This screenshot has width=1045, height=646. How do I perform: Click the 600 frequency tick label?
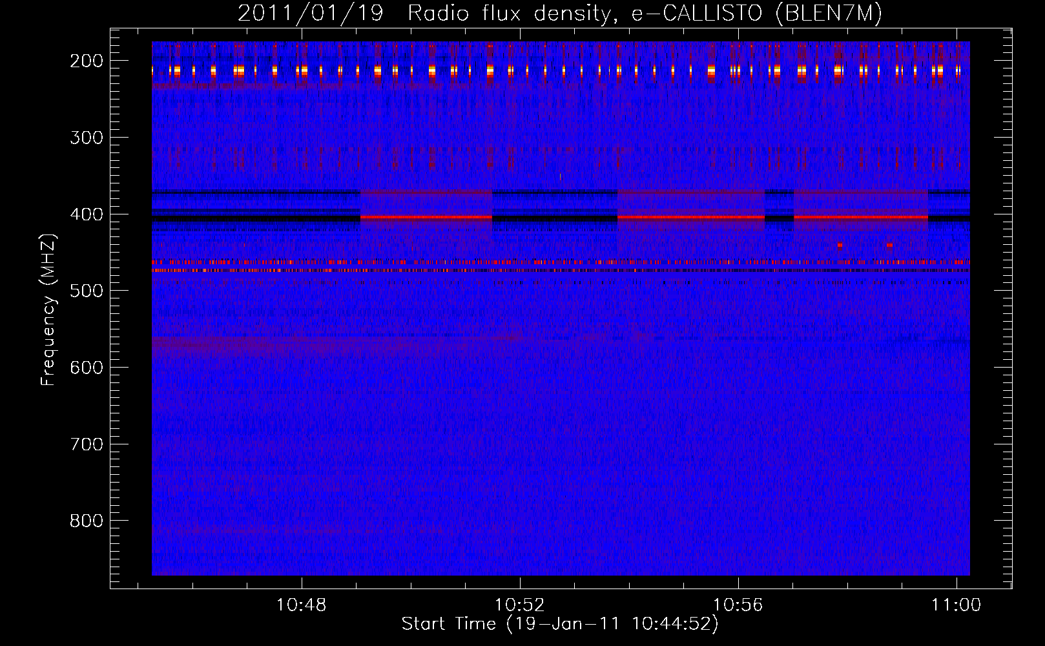tap(86, 367)
